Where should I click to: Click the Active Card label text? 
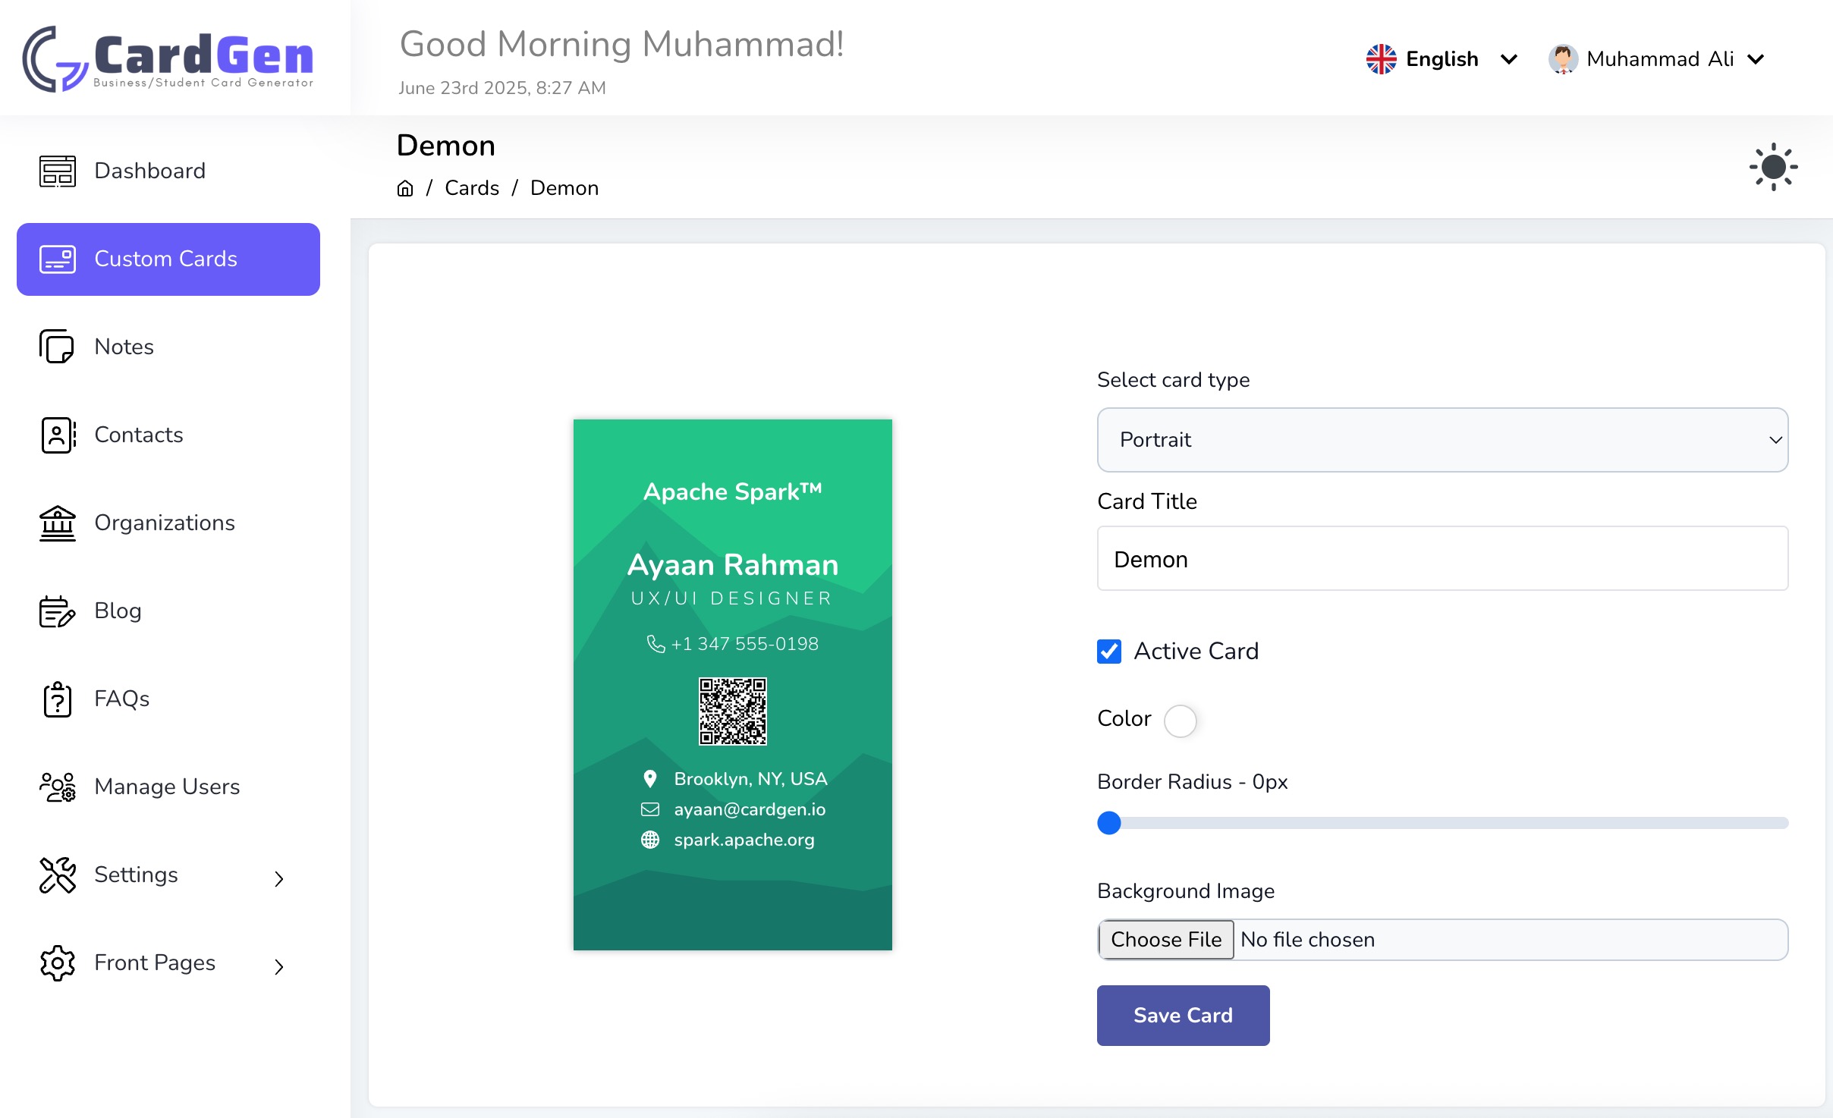coord(1196,651)
